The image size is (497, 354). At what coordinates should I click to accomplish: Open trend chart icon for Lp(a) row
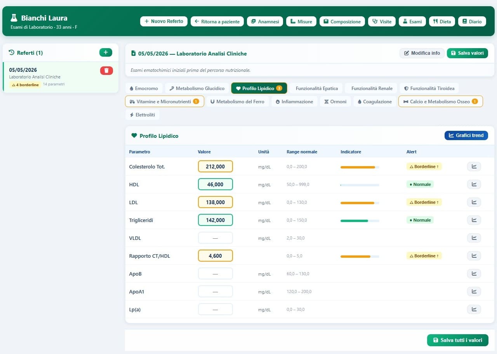[474, 309]
